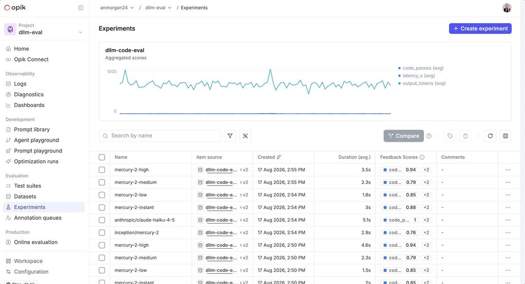Open dataset link for anthropic/claude-haiku-4-5
The height and width of the screenshot is (284, 525).
tap(221, 220)
